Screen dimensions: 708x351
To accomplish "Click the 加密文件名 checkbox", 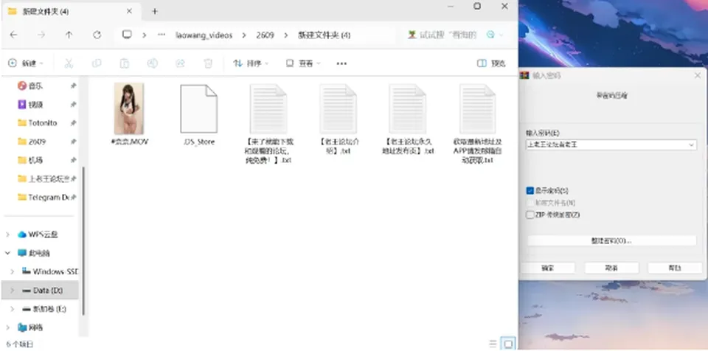I will (530, 203).
